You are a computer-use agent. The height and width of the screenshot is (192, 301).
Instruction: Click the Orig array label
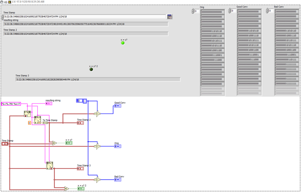click(x=202, y=7)
